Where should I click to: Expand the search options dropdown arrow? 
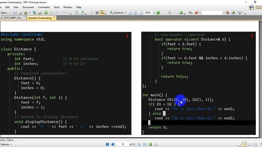200,13
